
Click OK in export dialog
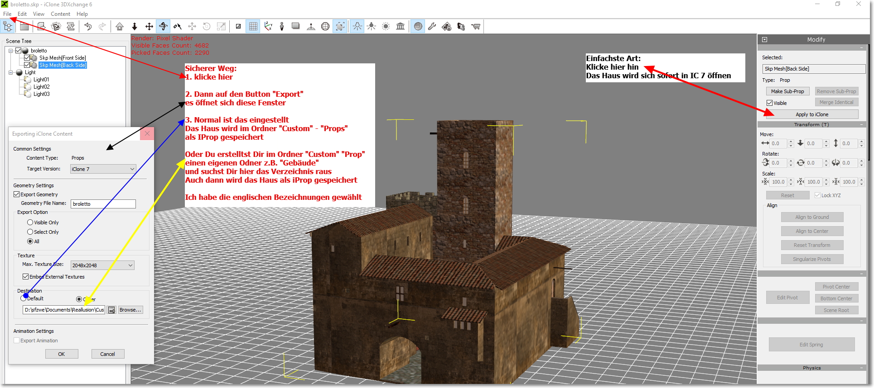click(x=62, y=354)
